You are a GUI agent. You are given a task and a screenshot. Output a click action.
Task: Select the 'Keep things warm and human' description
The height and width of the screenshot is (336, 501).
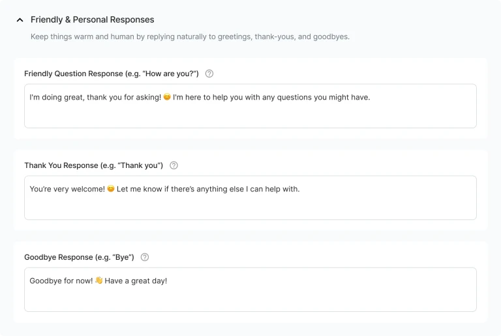tap(190, 36)
